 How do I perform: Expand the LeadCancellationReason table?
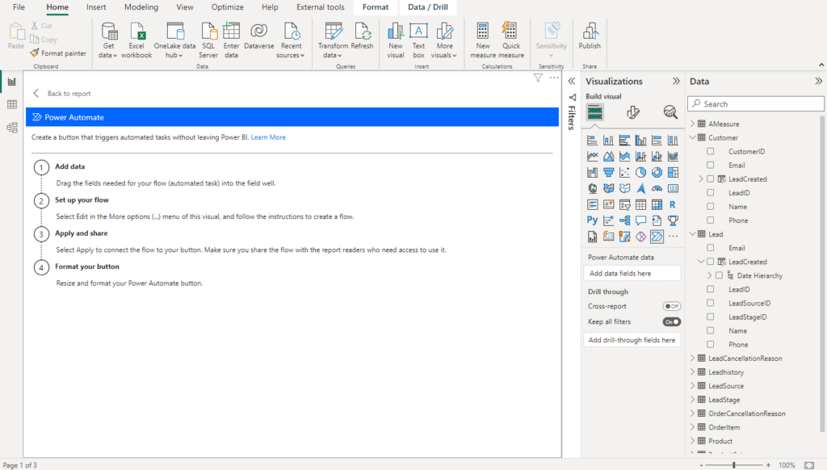[x=692, y=359]
